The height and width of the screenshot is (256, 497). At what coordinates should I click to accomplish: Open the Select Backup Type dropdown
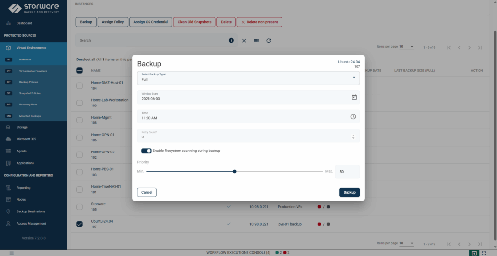[248, 77]
